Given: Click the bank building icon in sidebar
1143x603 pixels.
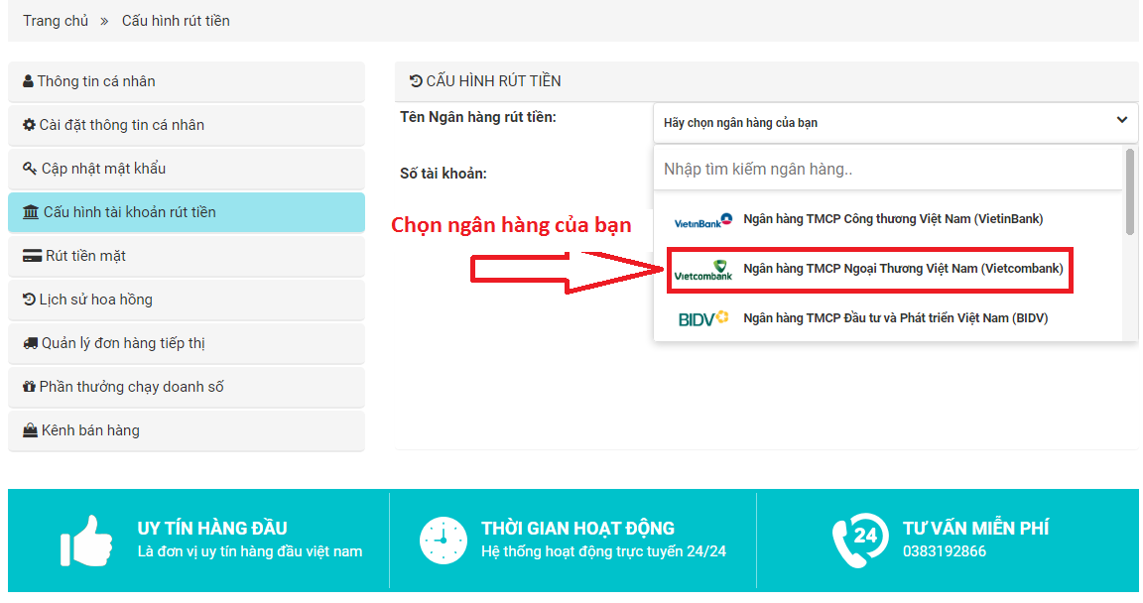Looking at the screenshot, I should coord(32,212).
